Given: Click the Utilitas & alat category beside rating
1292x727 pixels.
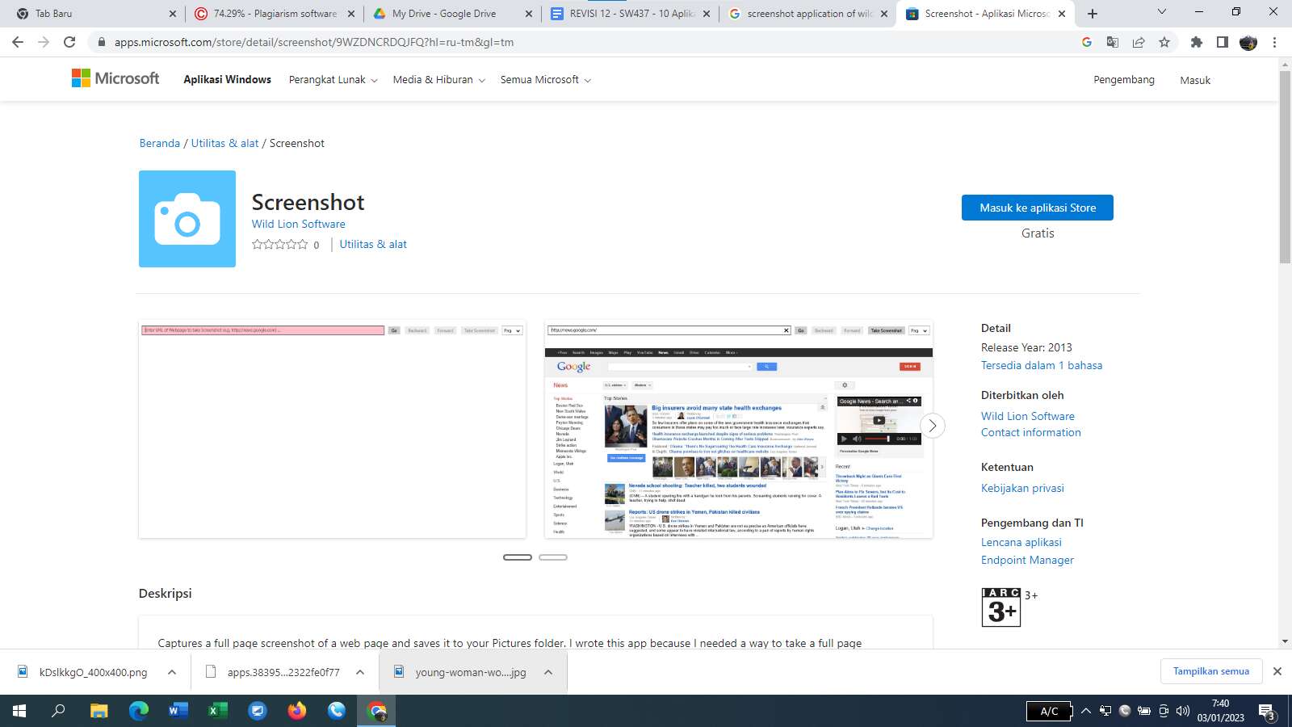Looking at the screenshot, I should (373, 244).
